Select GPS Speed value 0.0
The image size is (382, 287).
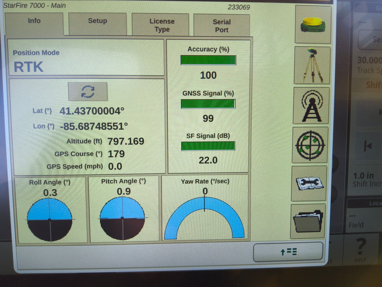[115, 167]
